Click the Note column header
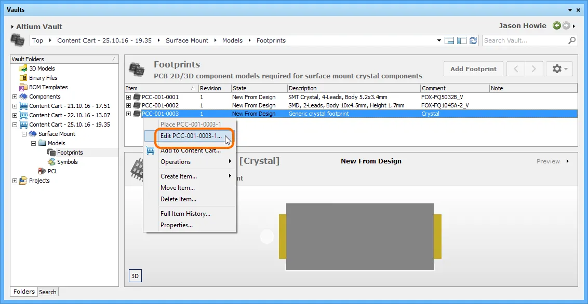 [533, 88]
